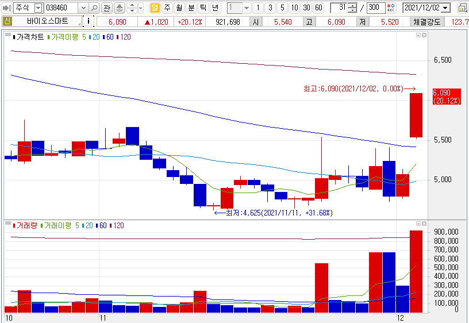Image resolution: width=469 pixels, height=323 pixels.
Task: Choose the 5 interval preset button
Action: (x=282, y=8)
